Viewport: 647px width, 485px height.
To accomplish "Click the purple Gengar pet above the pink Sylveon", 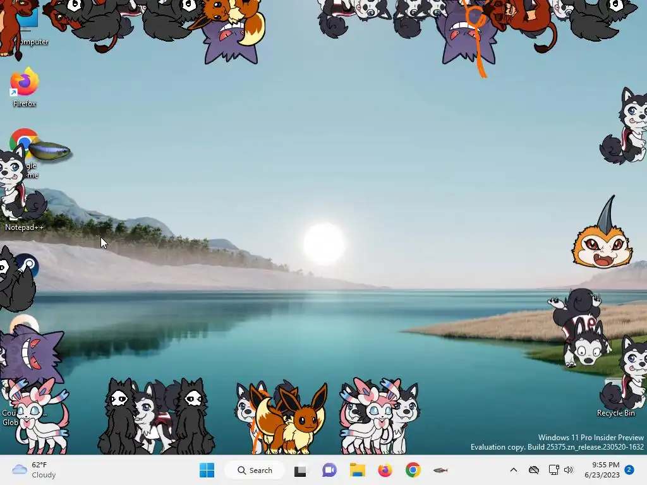I will pyautogui.click(x=33, y=355).
